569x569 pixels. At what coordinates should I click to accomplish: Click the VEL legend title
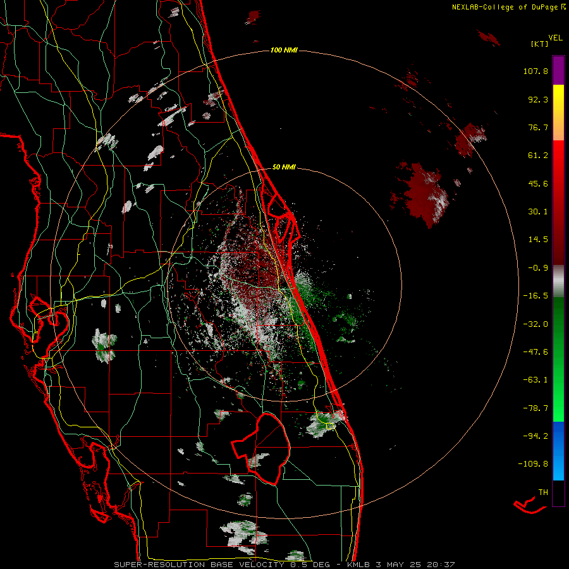point(555,38)
